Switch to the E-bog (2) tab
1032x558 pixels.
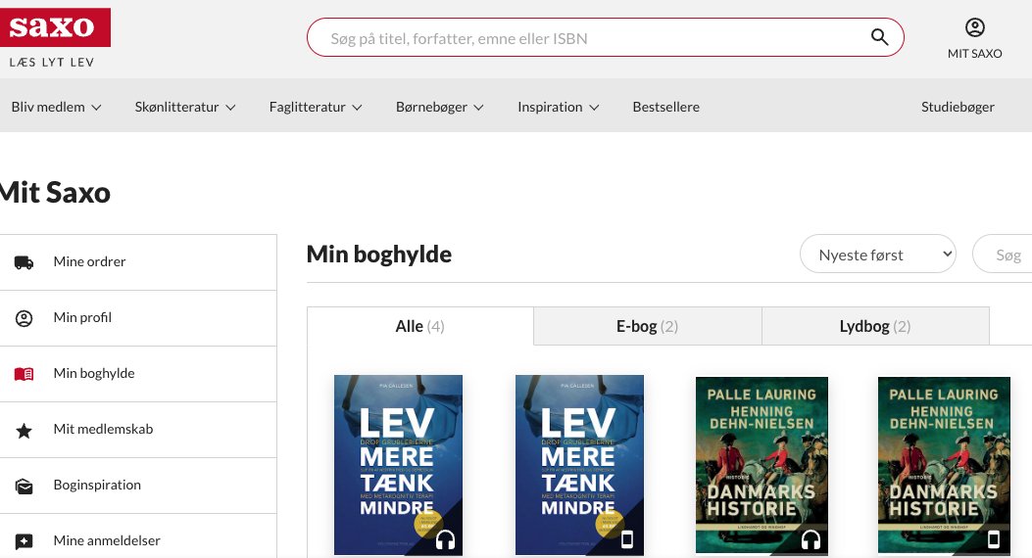coord(647,326)
